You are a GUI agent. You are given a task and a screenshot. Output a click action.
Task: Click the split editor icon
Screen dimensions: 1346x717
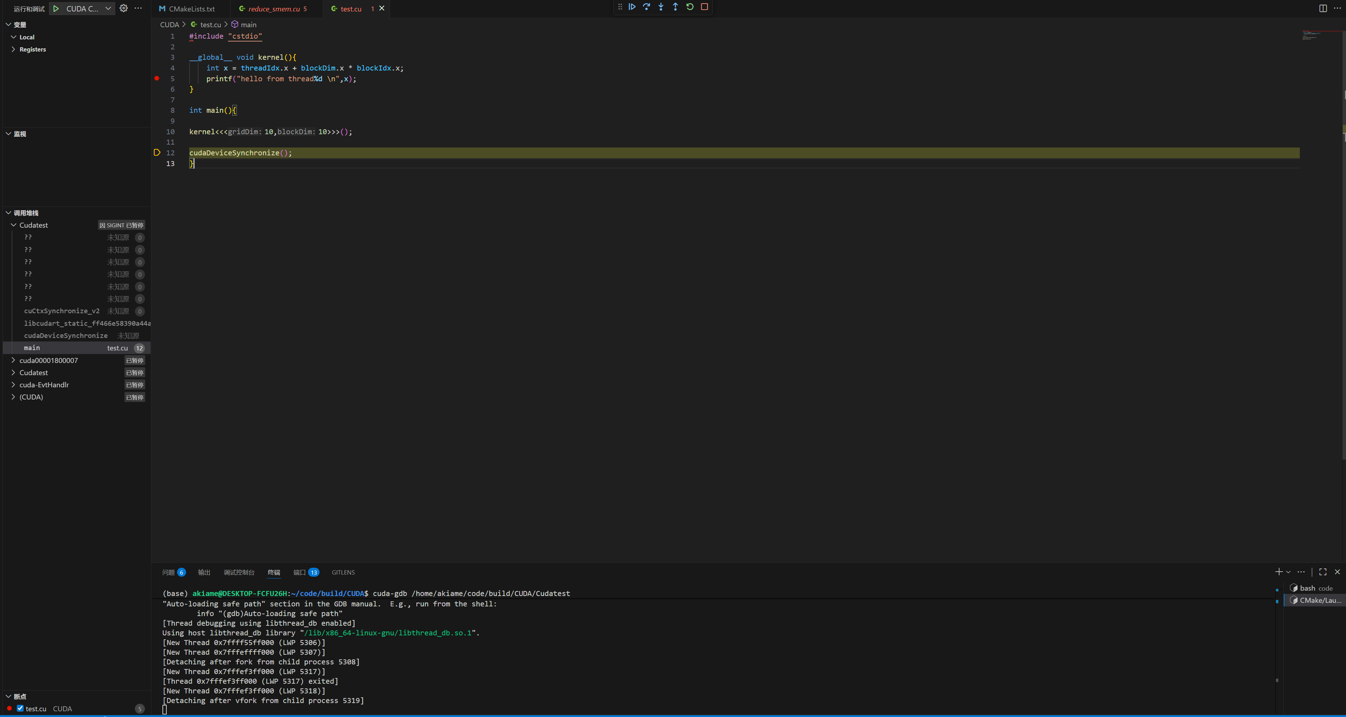pos(1322,8)
